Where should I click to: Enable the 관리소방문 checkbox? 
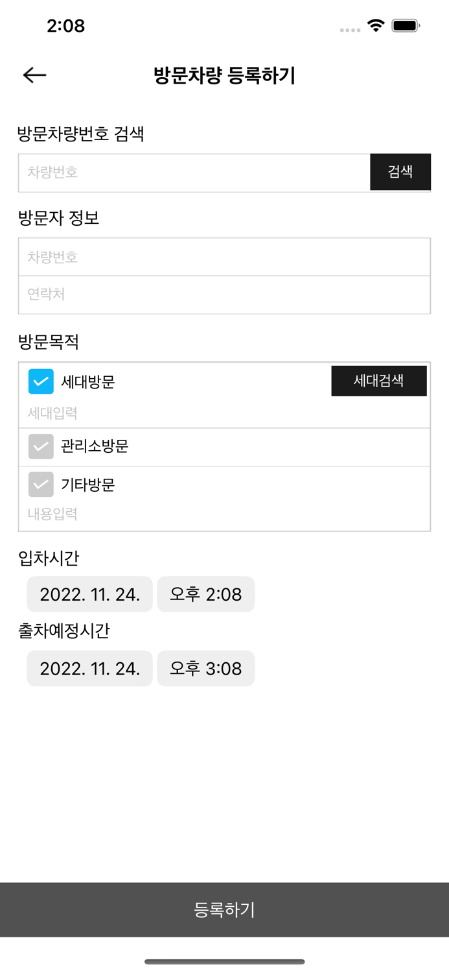(x=41, y=446)
